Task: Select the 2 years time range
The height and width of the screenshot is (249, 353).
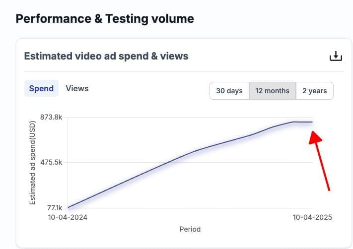Action: (x=314, y=91)
